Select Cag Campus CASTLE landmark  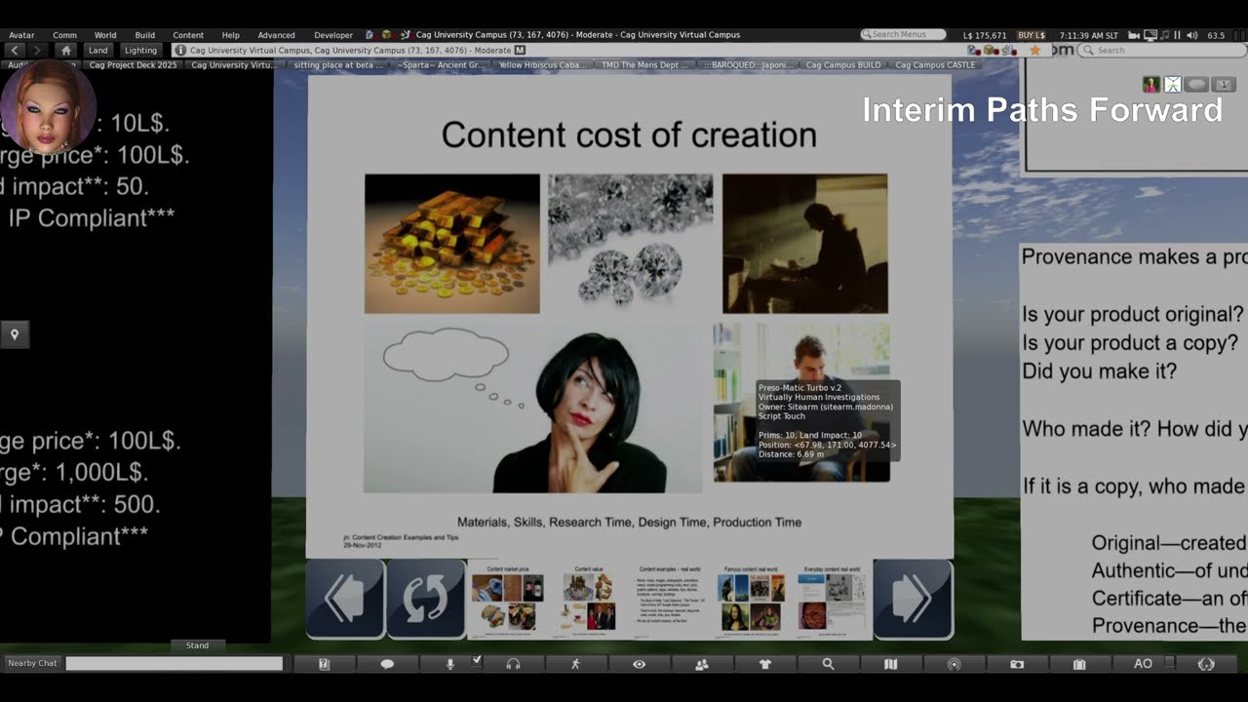tap(935, 65)
